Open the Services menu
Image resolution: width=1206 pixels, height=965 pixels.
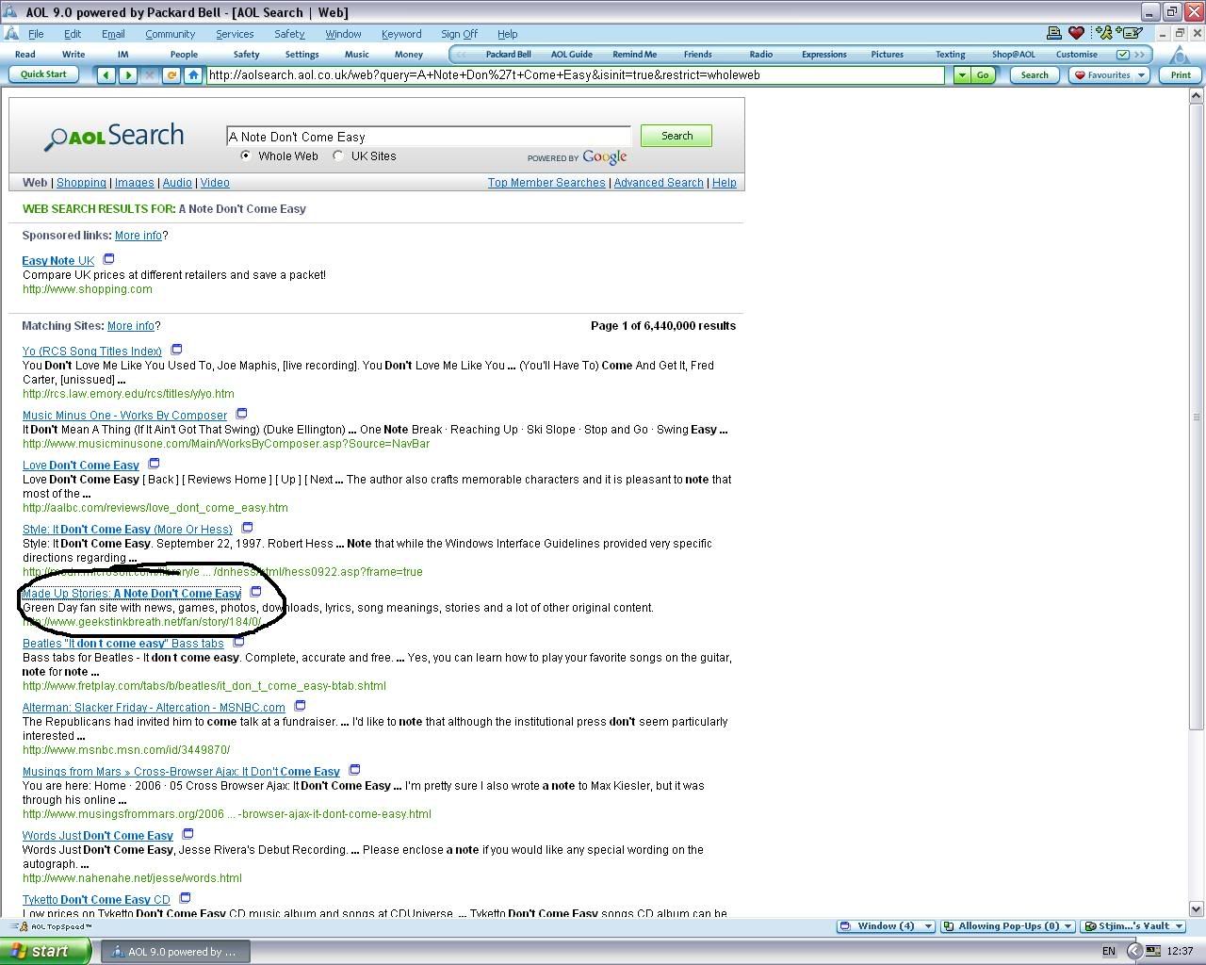click(235, 34)
